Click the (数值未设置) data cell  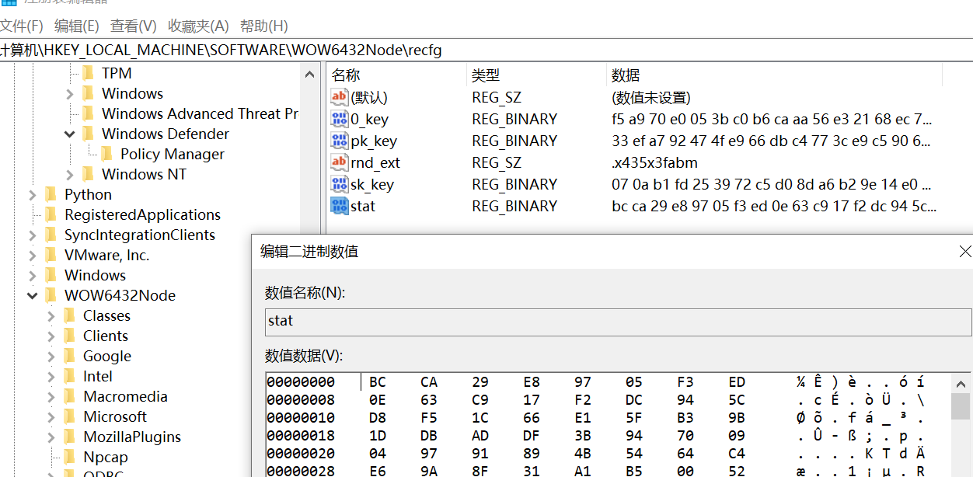[651, 97]
